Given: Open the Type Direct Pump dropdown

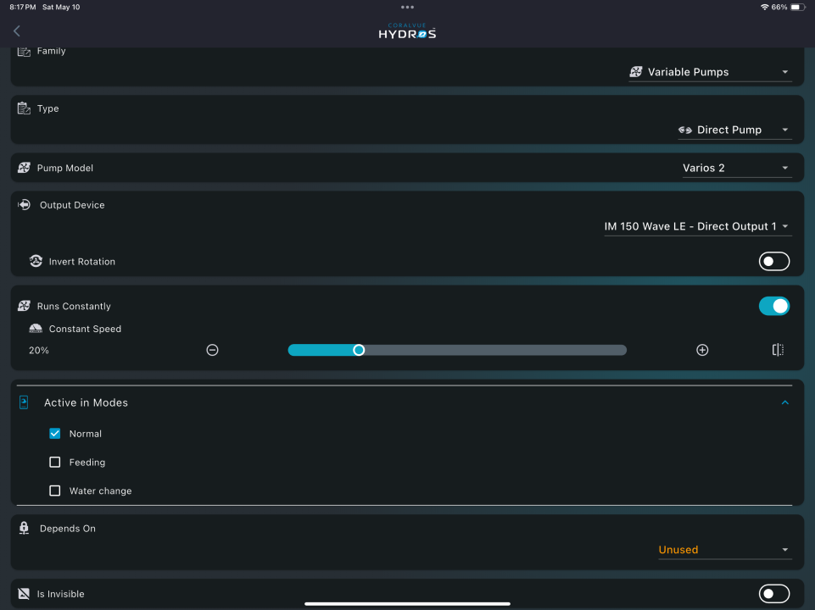Looking at the screenshot, I should [735, 130].
